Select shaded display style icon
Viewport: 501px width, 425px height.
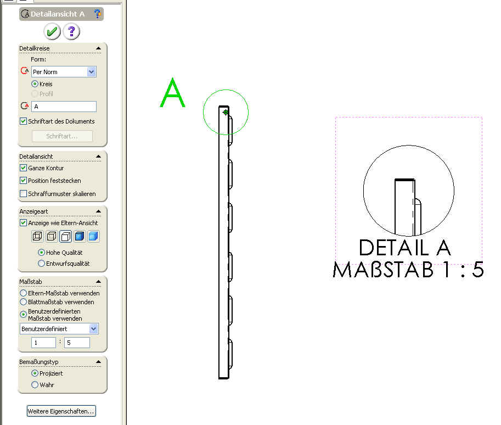[93, 236]
